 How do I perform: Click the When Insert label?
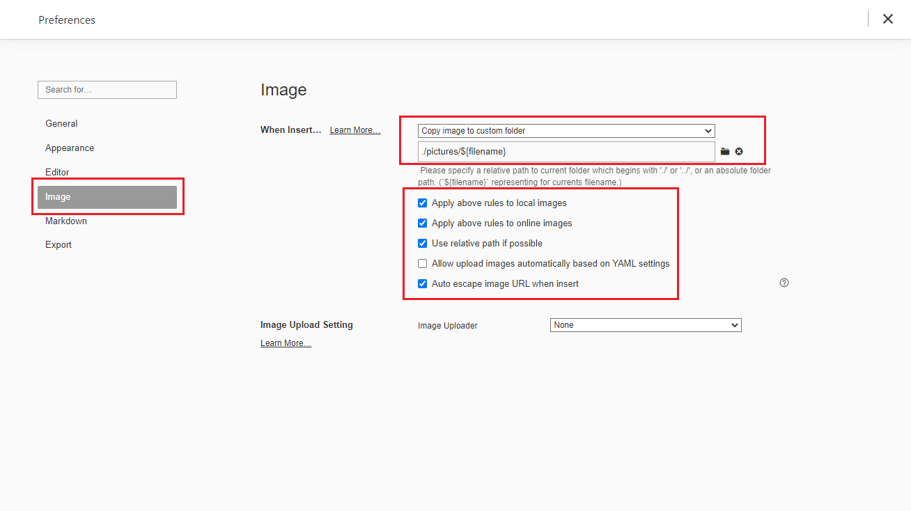tap(291, 129)
